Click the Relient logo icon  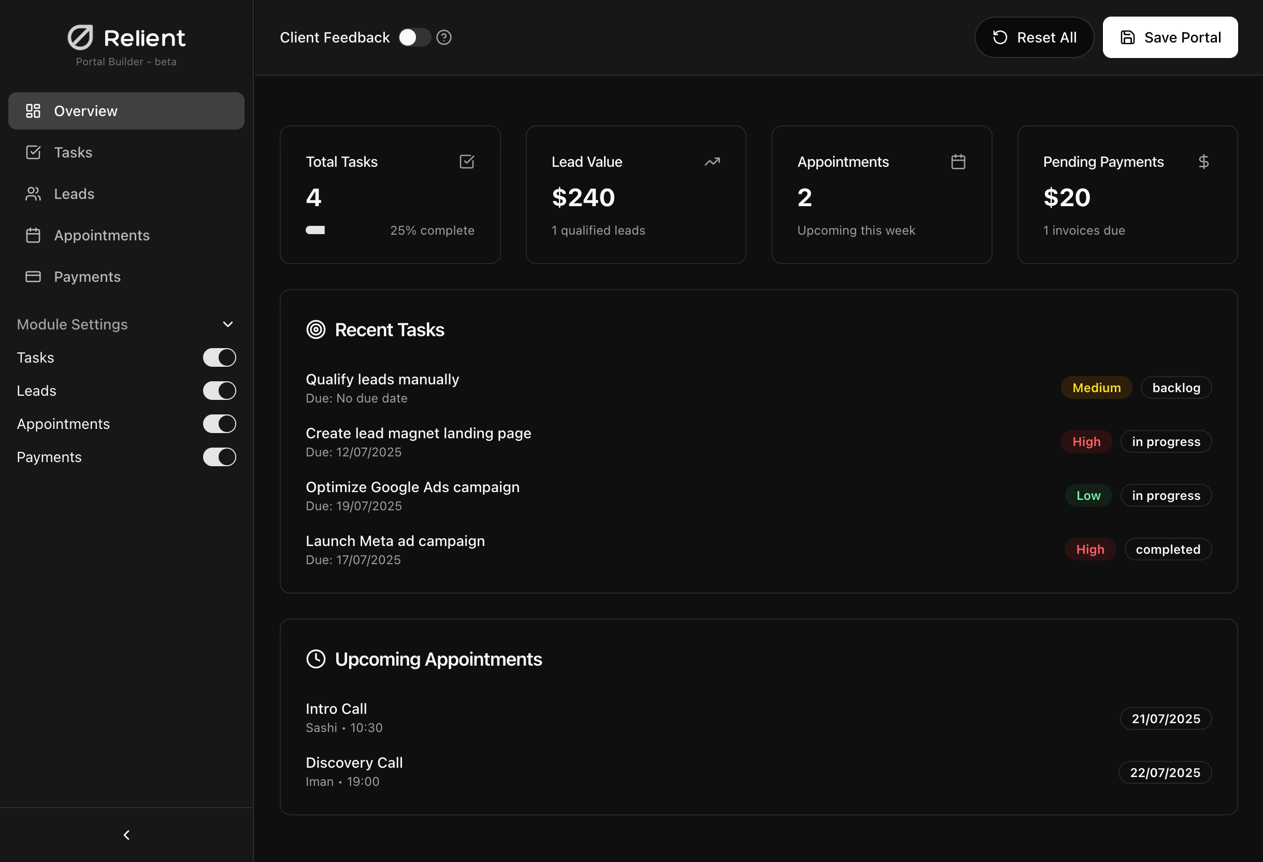[x=81, y=37]
